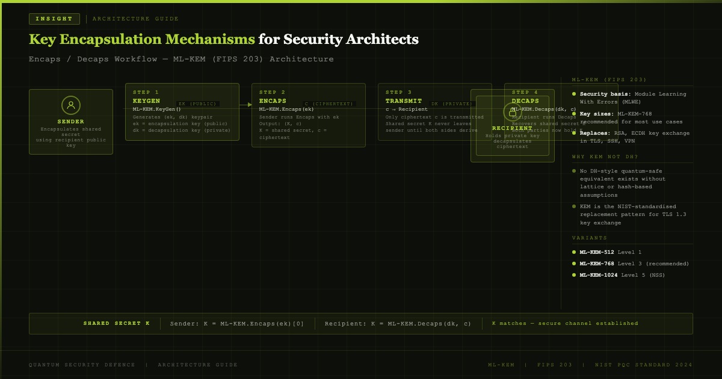
Task: Click 'No DH-style quantum-safe equivalent' bullet
Action: click(632, 183)
